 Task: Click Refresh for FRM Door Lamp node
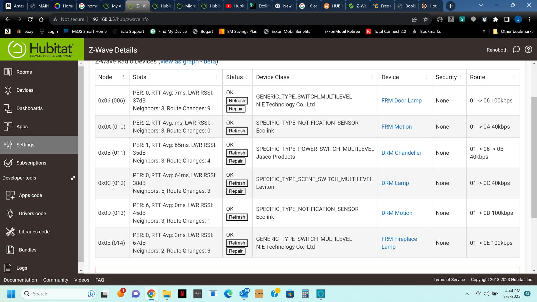(x=237, y=101)
